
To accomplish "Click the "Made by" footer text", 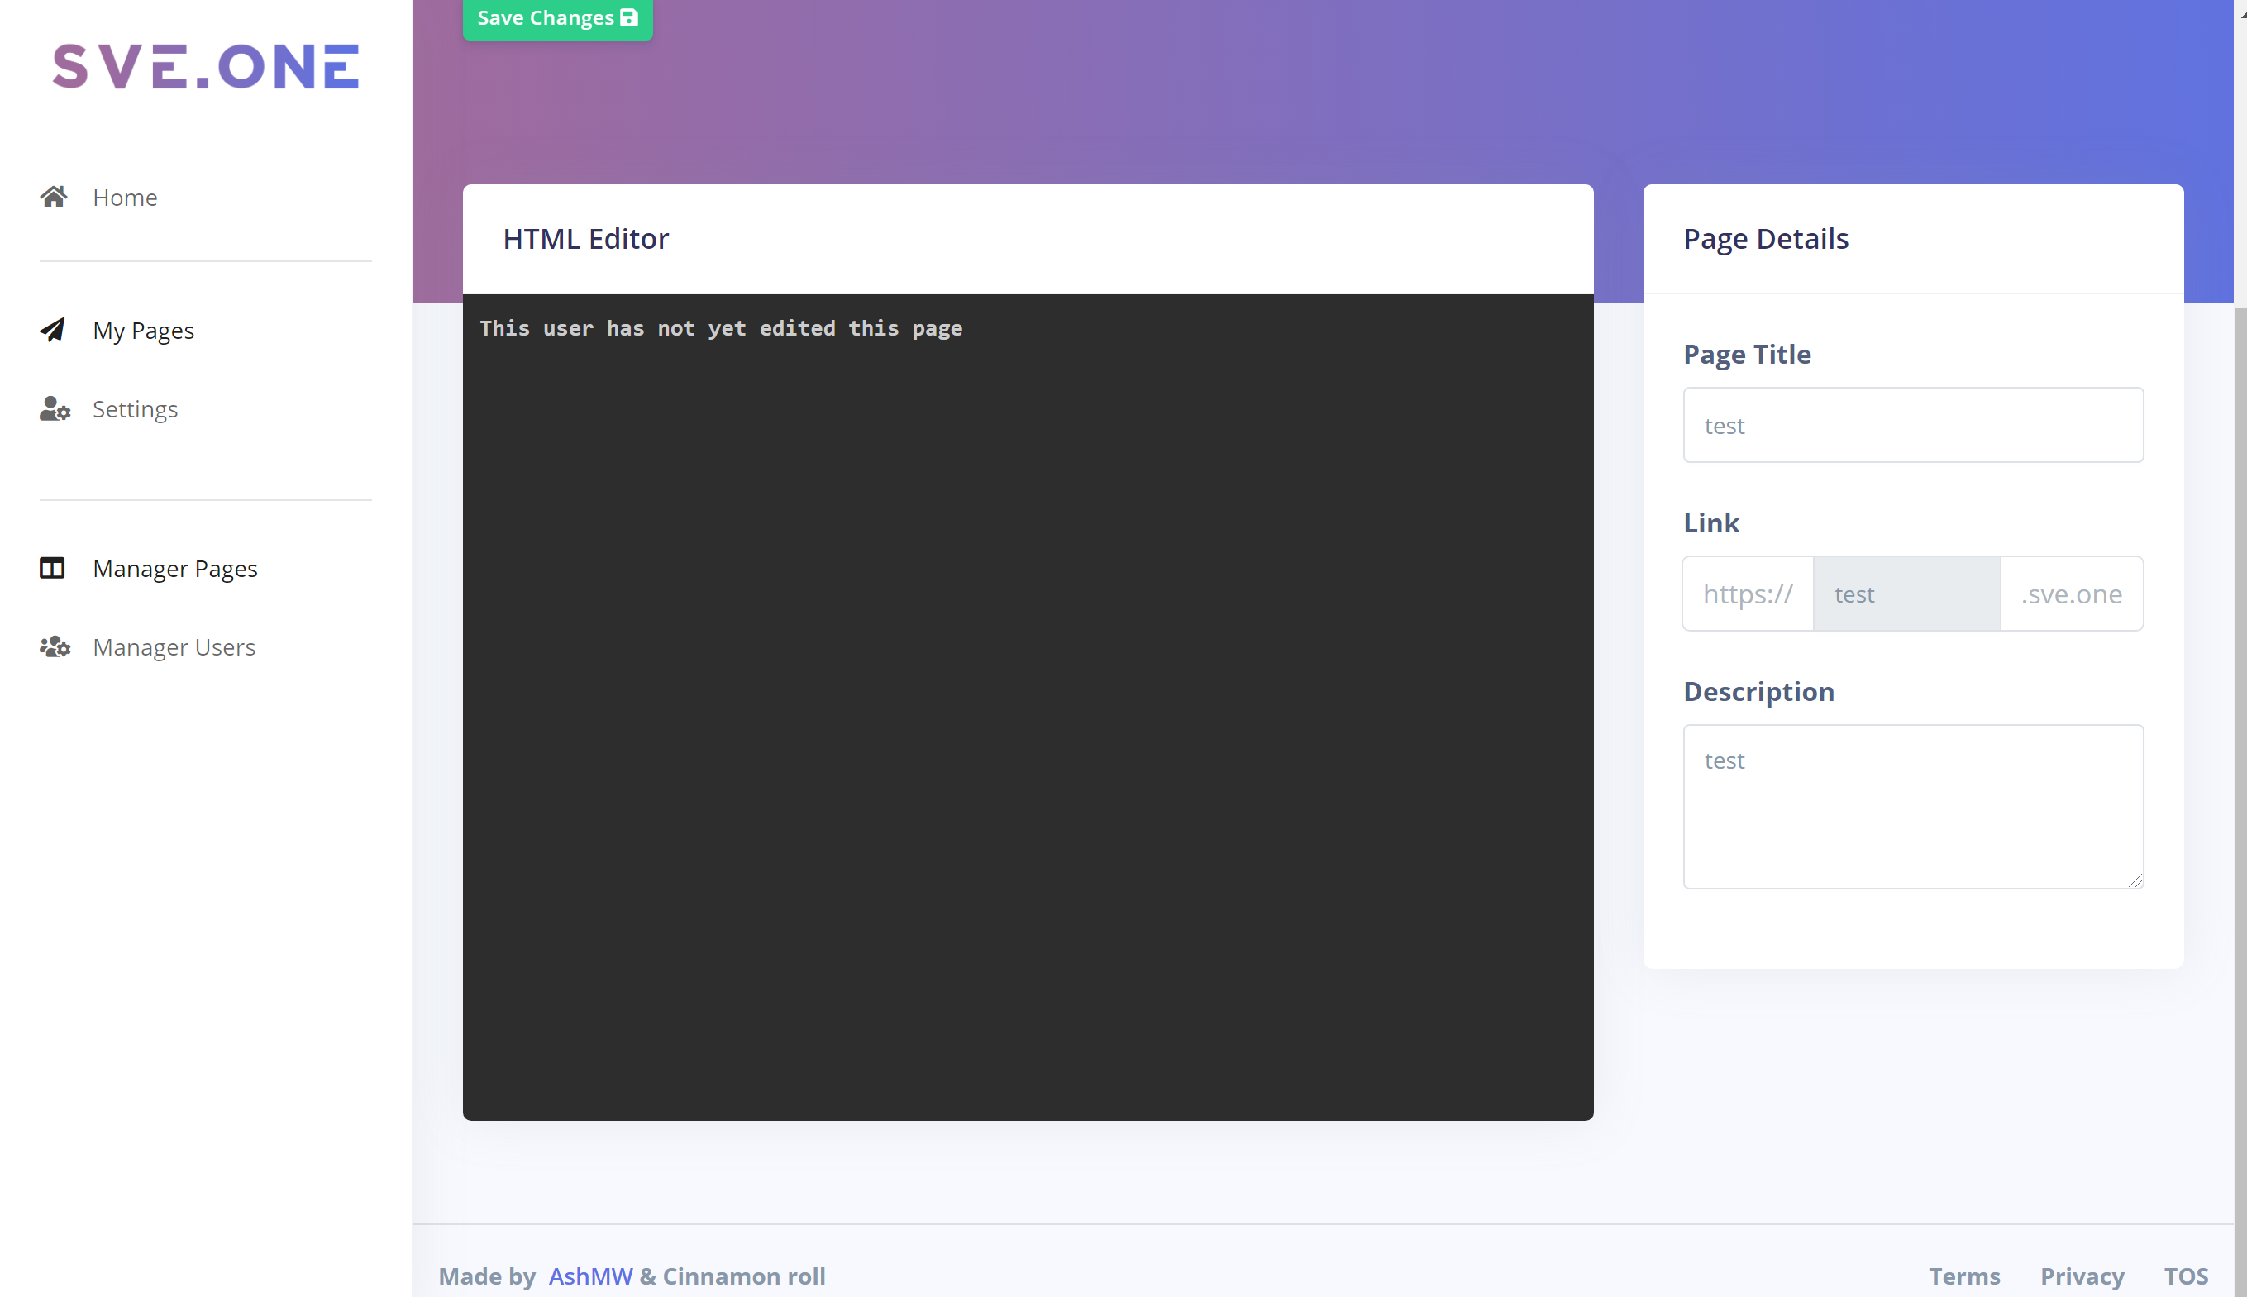I will click(487, 1276).
